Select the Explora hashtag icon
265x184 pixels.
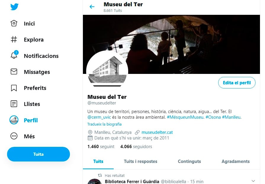coord(14,39)
